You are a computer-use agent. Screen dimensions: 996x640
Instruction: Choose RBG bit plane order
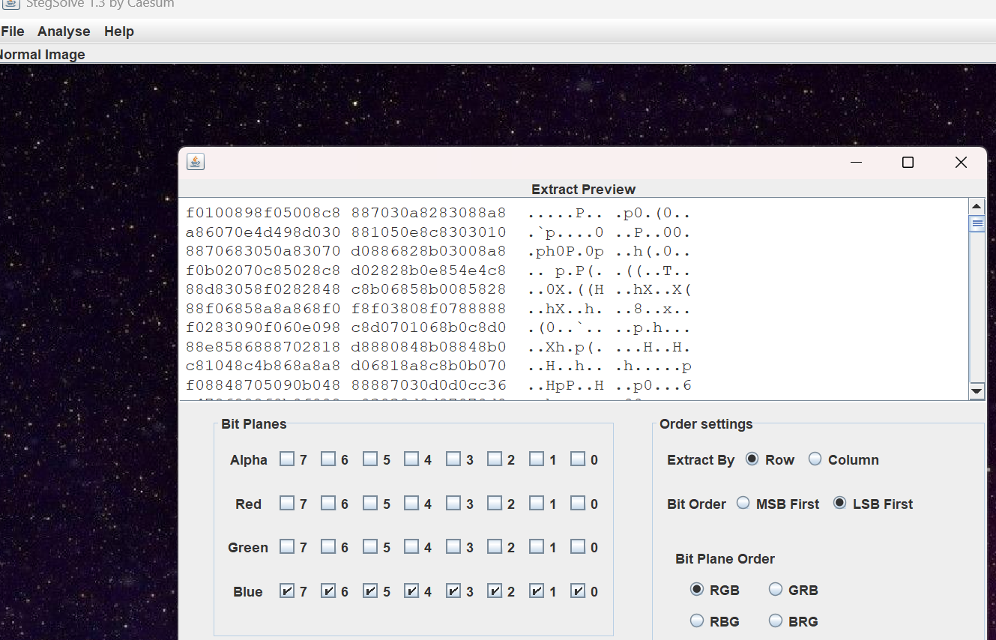(697, 621)
